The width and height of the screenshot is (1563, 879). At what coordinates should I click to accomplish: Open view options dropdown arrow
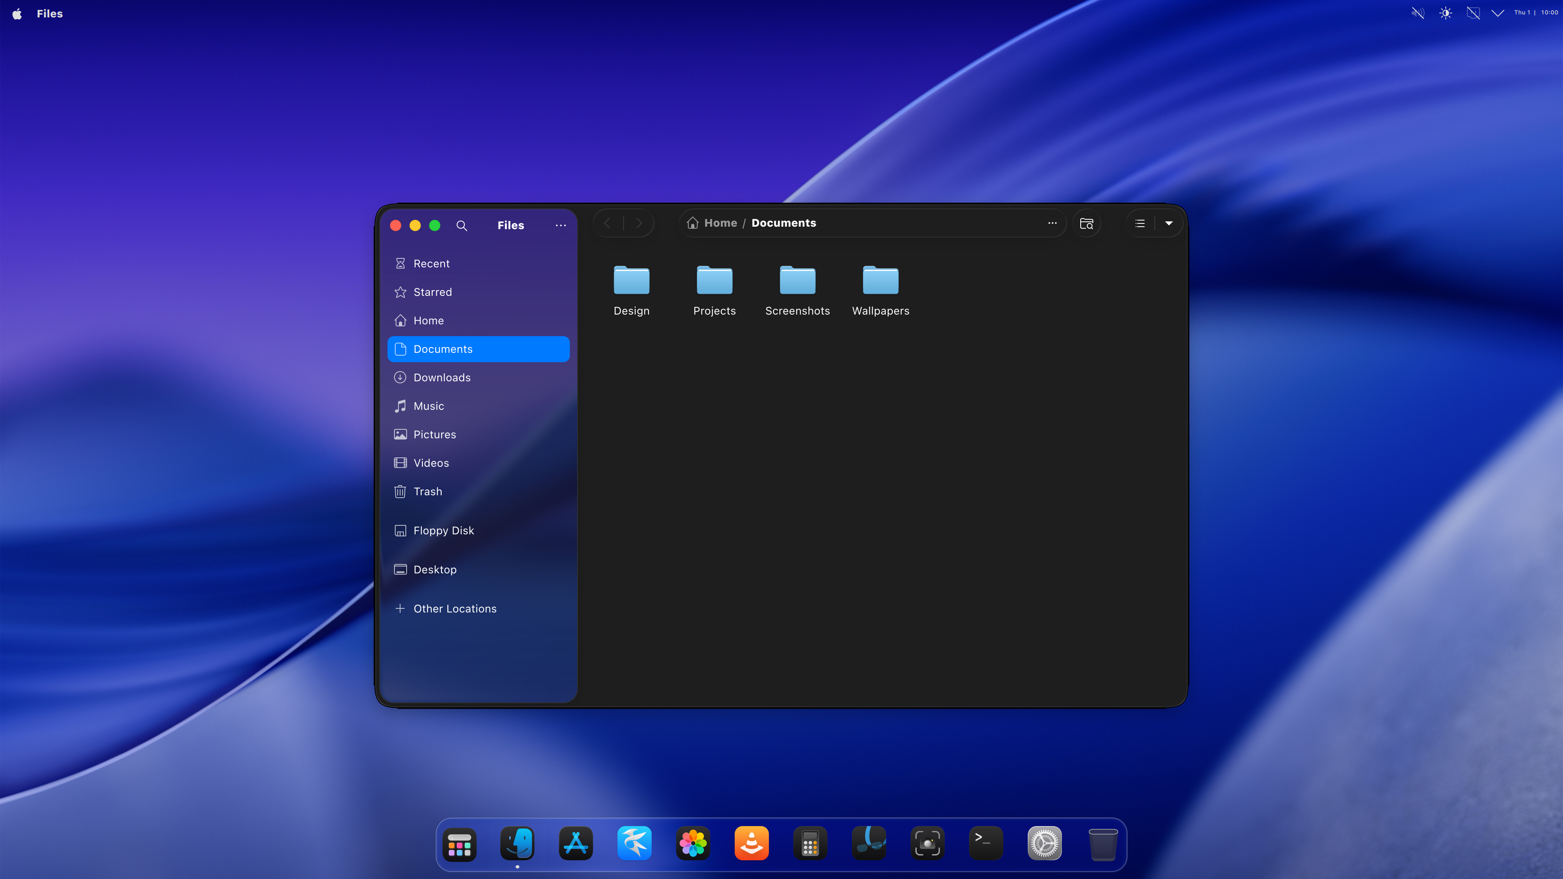1169,223
